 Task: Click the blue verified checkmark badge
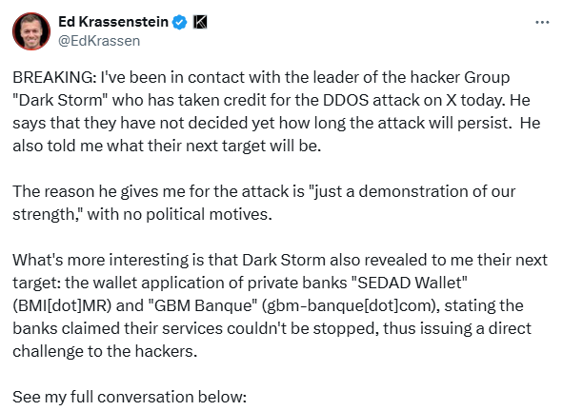click(x=179, y=23)
